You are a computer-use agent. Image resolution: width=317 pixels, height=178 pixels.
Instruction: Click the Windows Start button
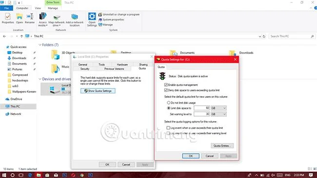pyautogui.click(x=4, y=175)
